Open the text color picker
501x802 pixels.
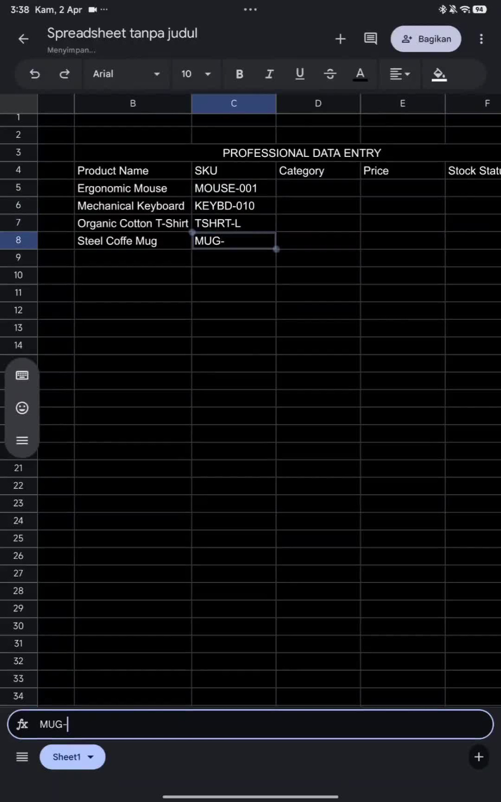click(360, 74)
